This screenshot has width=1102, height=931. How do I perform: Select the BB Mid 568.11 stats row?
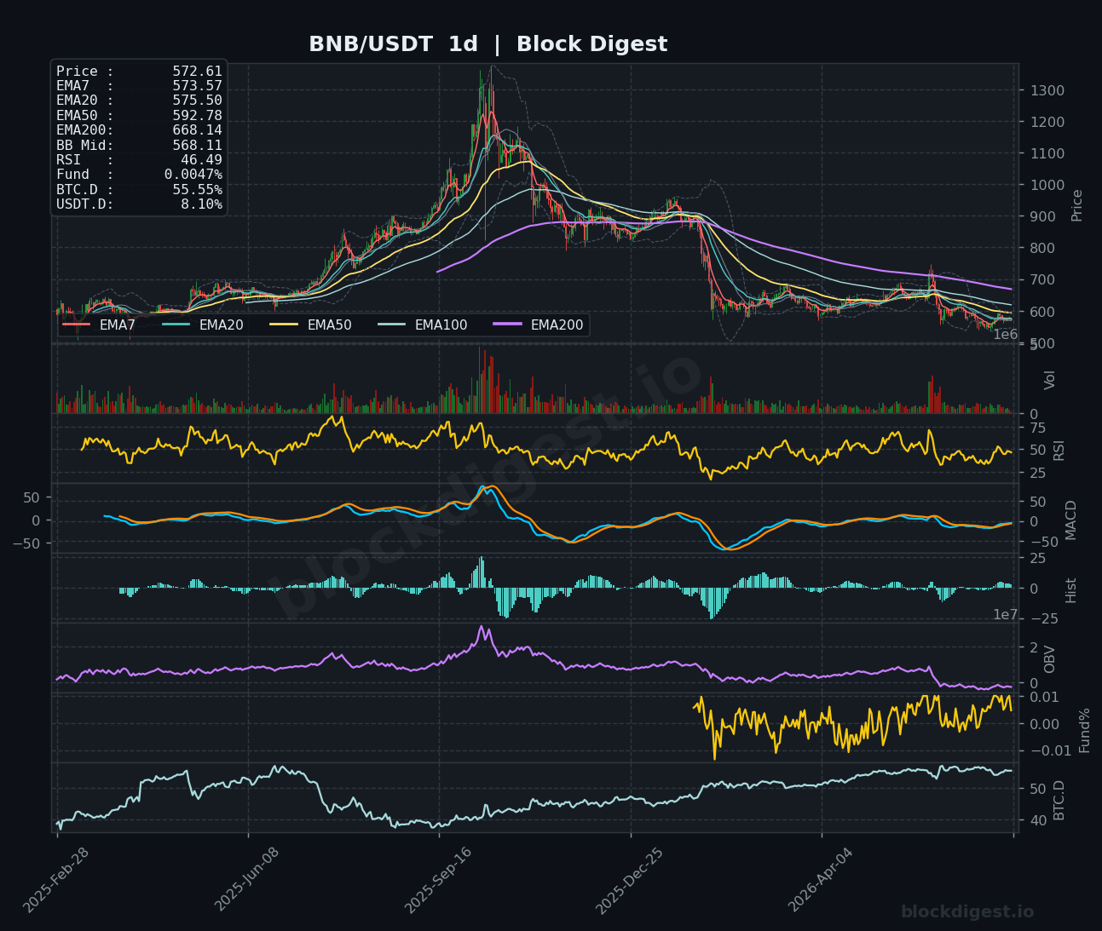tap(139, 146)
